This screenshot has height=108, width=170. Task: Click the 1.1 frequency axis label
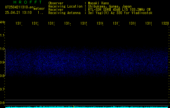2,35
